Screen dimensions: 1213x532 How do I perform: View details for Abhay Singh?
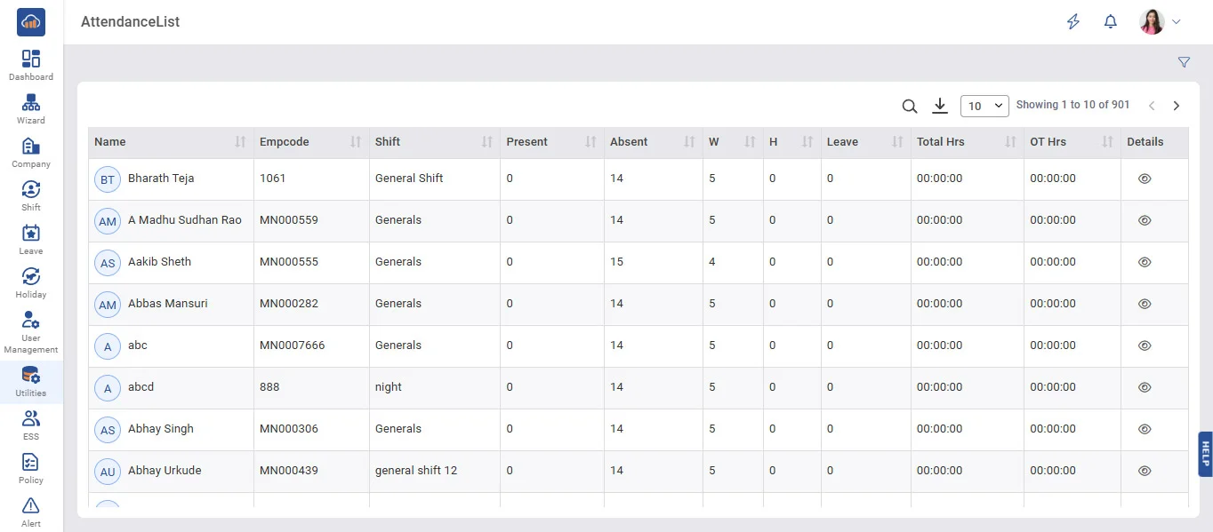[x=1145, y=429]
